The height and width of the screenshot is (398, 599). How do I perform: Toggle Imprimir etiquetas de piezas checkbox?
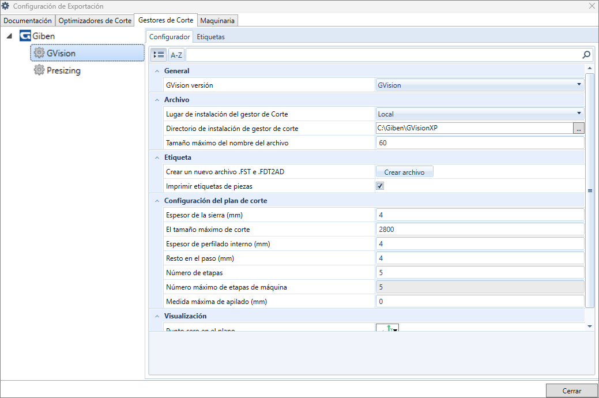[380, 186]
